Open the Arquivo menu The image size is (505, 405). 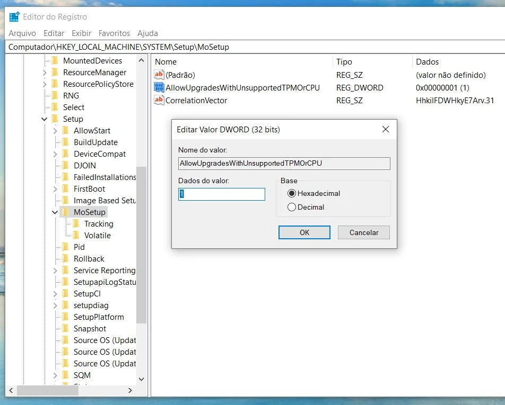[x=22, y=33]
